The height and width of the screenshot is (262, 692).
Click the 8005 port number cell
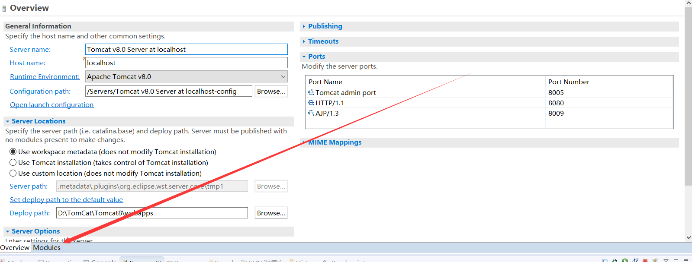point(556,92)
